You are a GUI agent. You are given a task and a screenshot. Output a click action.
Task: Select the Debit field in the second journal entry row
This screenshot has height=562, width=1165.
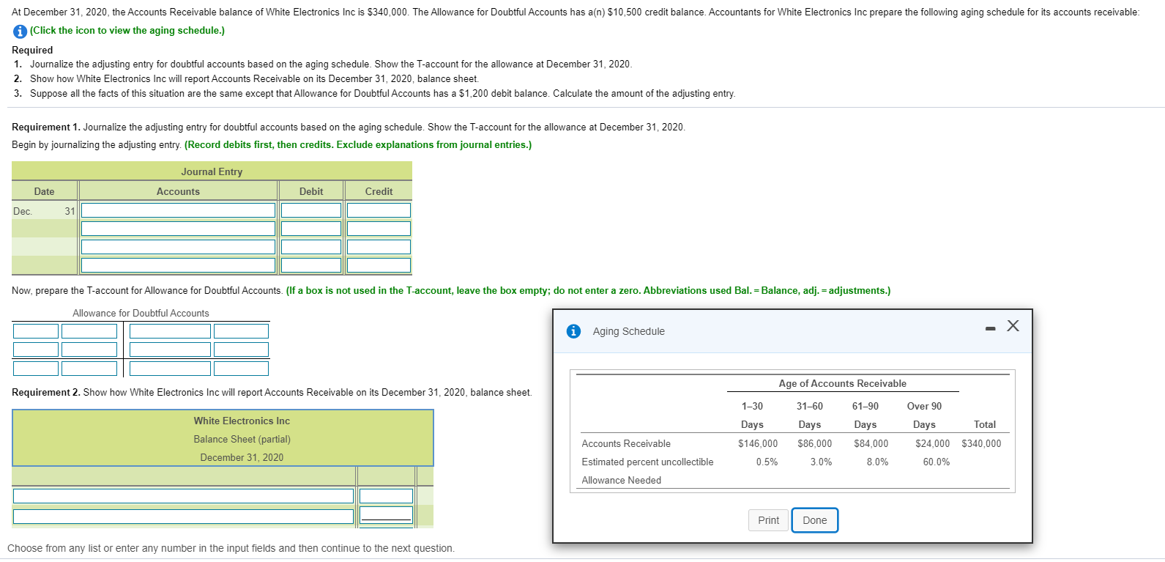click(311, 229)
